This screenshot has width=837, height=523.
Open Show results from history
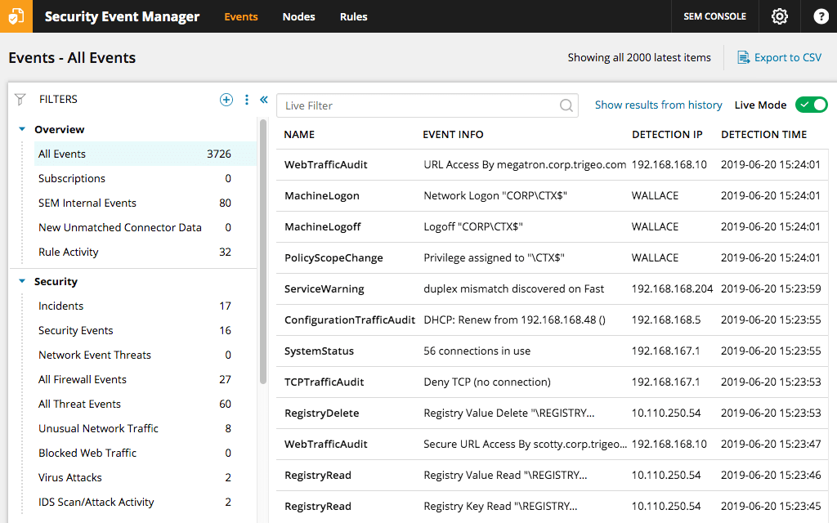pyautogui.click(x=658, y=105)
